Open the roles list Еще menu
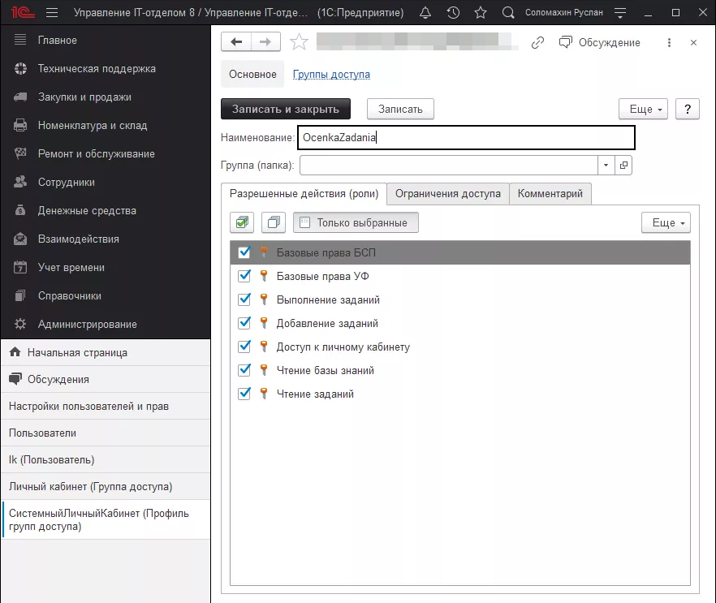 coord(665,222)
